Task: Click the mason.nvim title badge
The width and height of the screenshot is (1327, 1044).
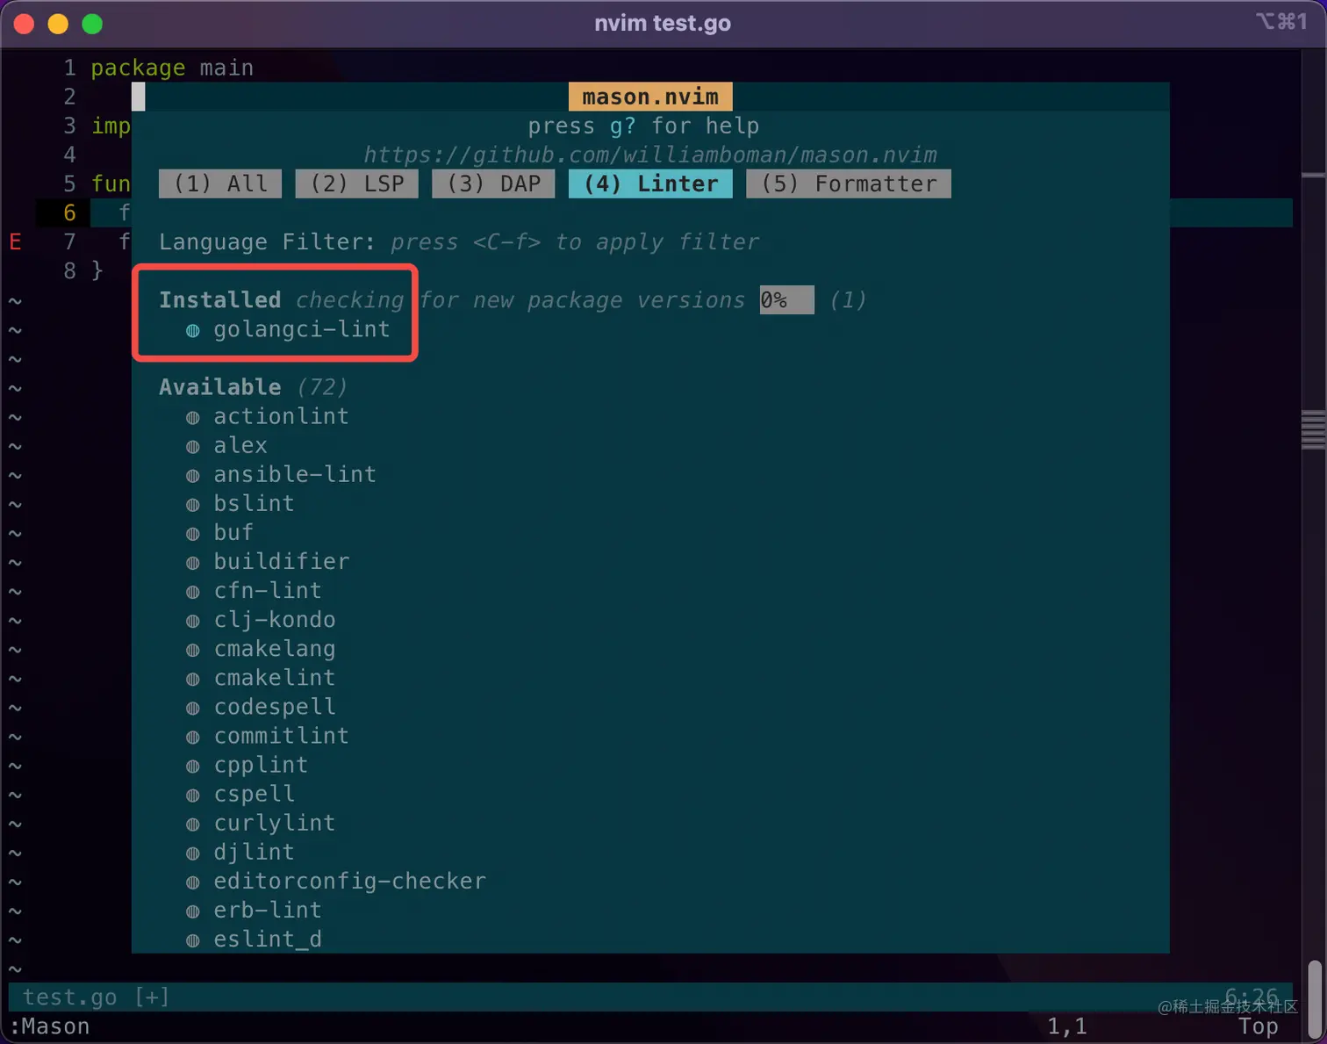Action: tap(650, 97)
